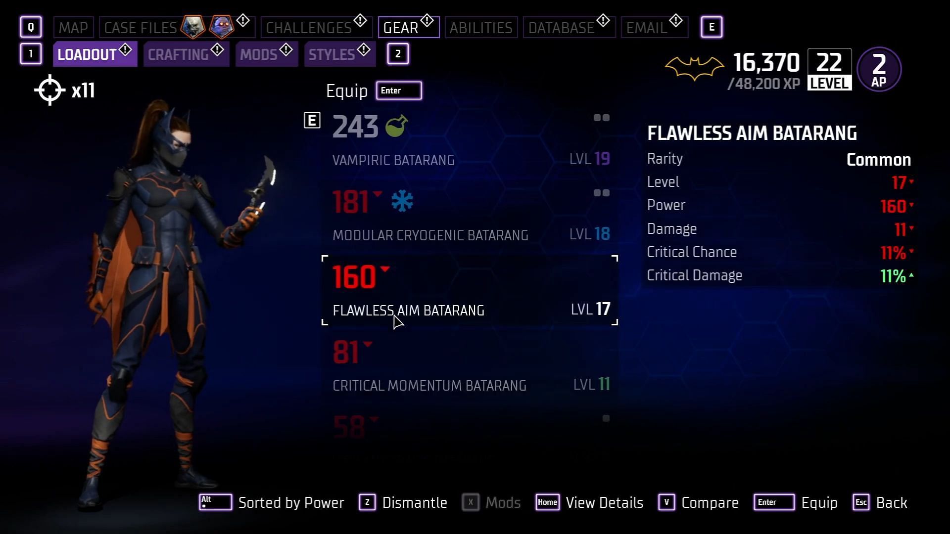Open ABILITIES menu section
This screenshot has height=534, width=950.
pos(480,27)
